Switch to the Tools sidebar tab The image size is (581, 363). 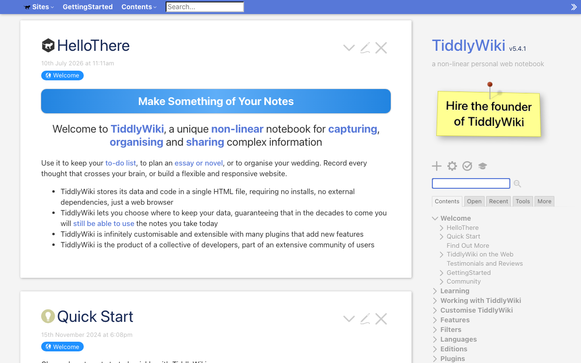point(523,201)
